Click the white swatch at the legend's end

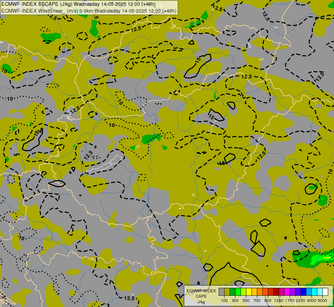tap(325, 292)
